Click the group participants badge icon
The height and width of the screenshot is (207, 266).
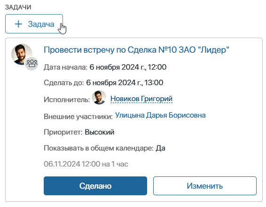click(31, 64)
